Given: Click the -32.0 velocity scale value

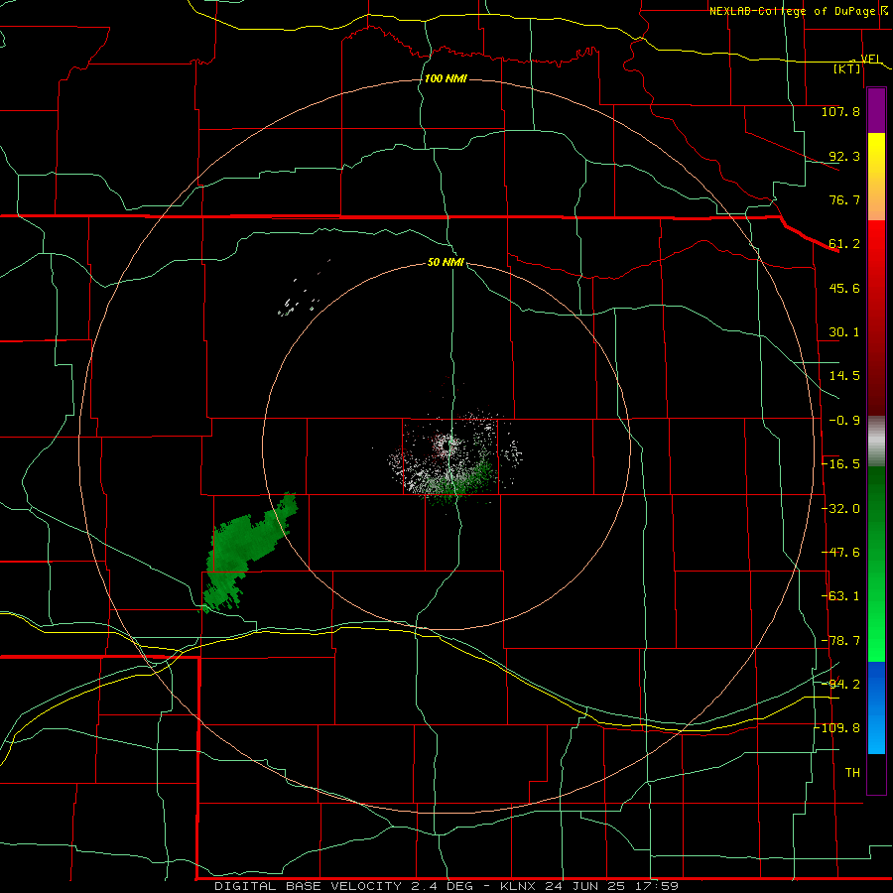Looking at the screenshot, I should coord(840,509).
